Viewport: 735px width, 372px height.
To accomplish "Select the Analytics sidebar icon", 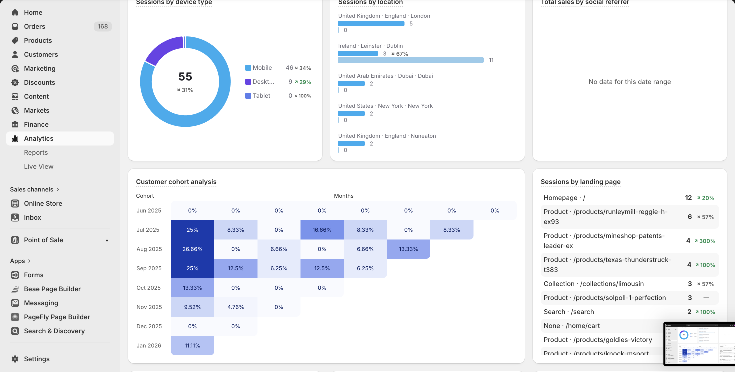I will tap(15, 138).
